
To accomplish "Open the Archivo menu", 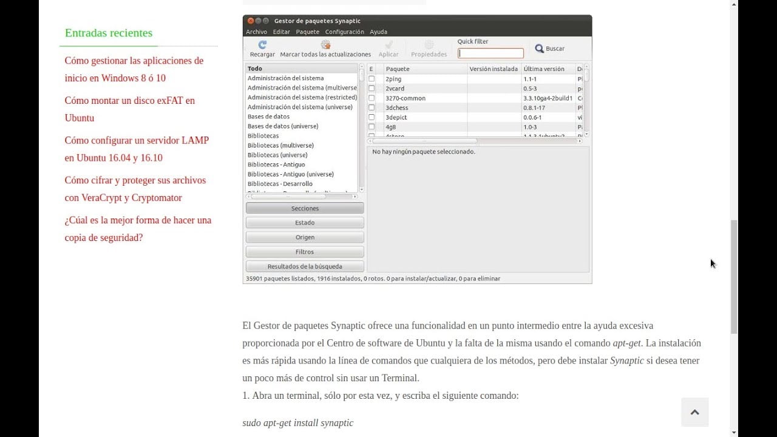I will [x=256, y=32].
